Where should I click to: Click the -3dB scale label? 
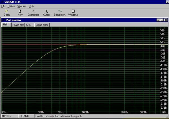coord(163,50)
